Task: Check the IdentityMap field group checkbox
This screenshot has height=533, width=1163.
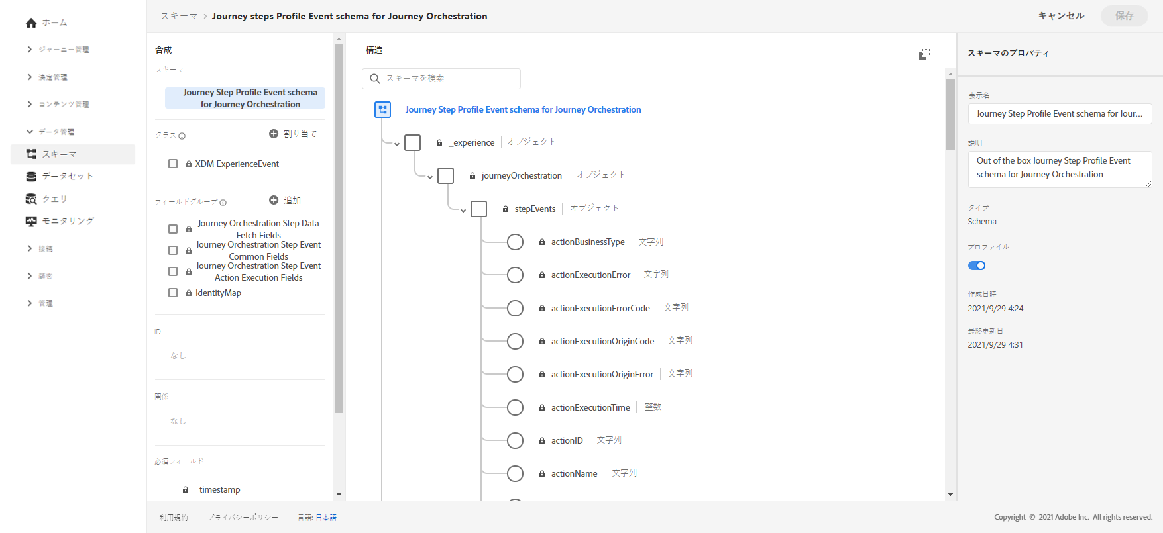Action: tap(173, 293)
